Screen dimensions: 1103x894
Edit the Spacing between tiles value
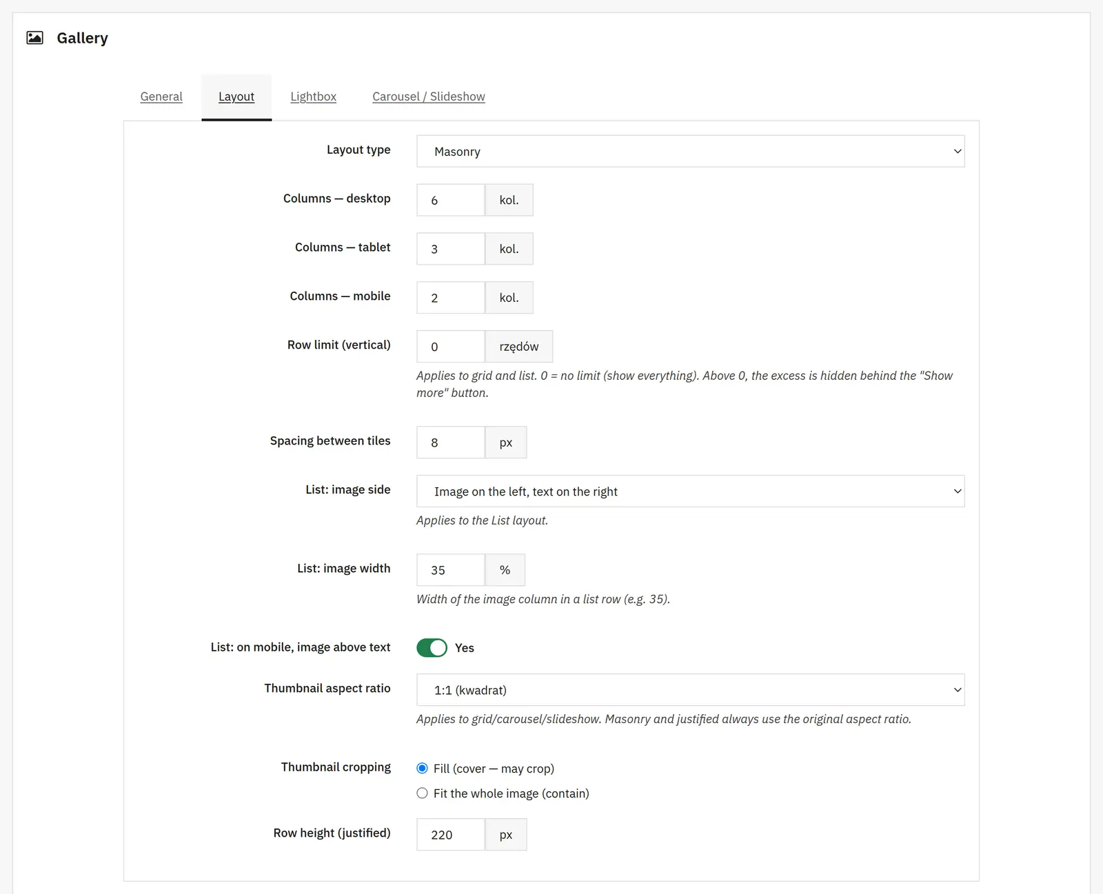451,443
